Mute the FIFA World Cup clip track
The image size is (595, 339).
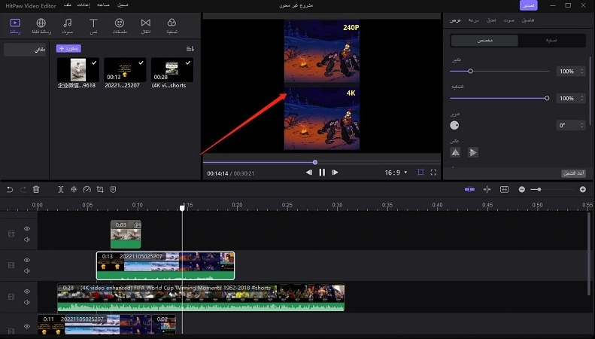pyautogui.click(x=27, y=303)
